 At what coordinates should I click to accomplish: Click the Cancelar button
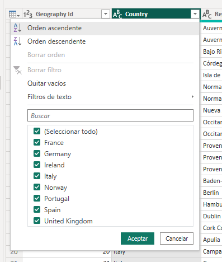(x=177, y=238)
